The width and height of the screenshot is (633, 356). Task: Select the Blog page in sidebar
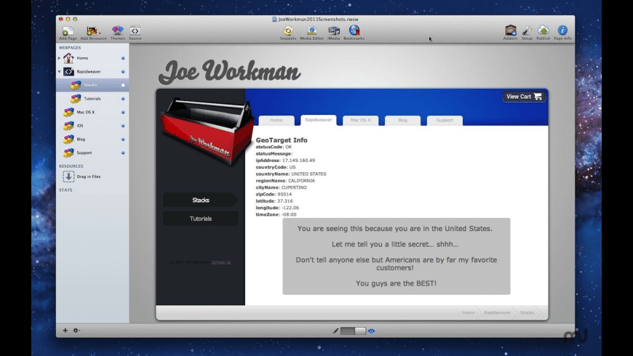pos(92,139)
